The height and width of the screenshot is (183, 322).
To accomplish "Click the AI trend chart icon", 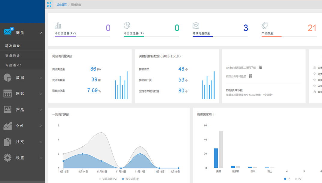I will coord(8,126).
